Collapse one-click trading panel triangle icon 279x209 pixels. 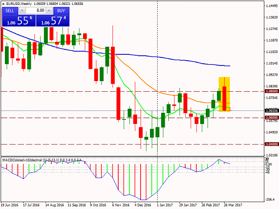[x=4, y=4]
